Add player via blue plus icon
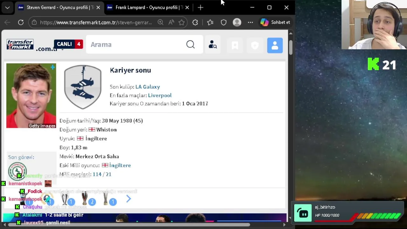Screen dimensions: 407x229 52,67
